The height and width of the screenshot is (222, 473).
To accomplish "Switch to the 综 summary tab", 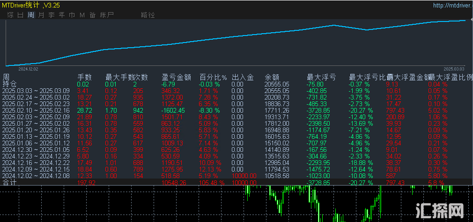I will [10, 15].
